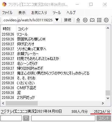Expand the URL address dropdown arrow
This screenshot has width=112, height=122.
click(57, 20)
